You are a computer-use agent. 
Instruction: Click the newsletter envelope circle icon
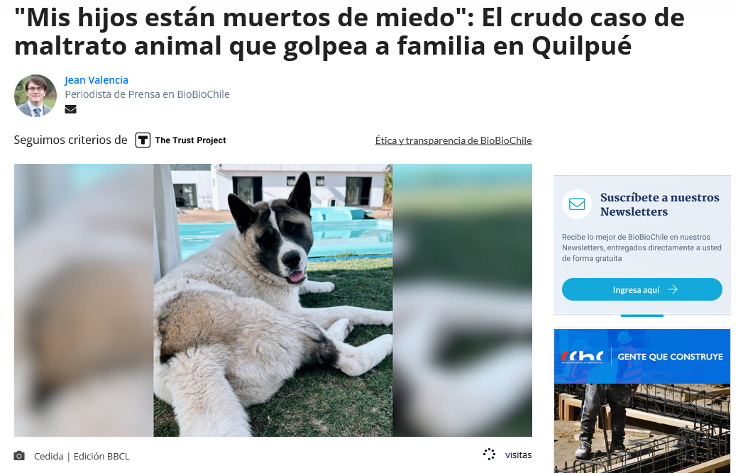click(x=576, y=204)
